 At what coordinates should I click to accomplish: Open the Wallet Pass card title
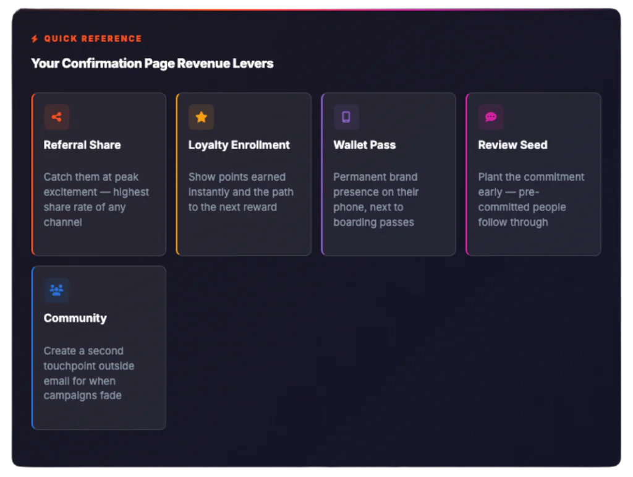tap(365, 145)
